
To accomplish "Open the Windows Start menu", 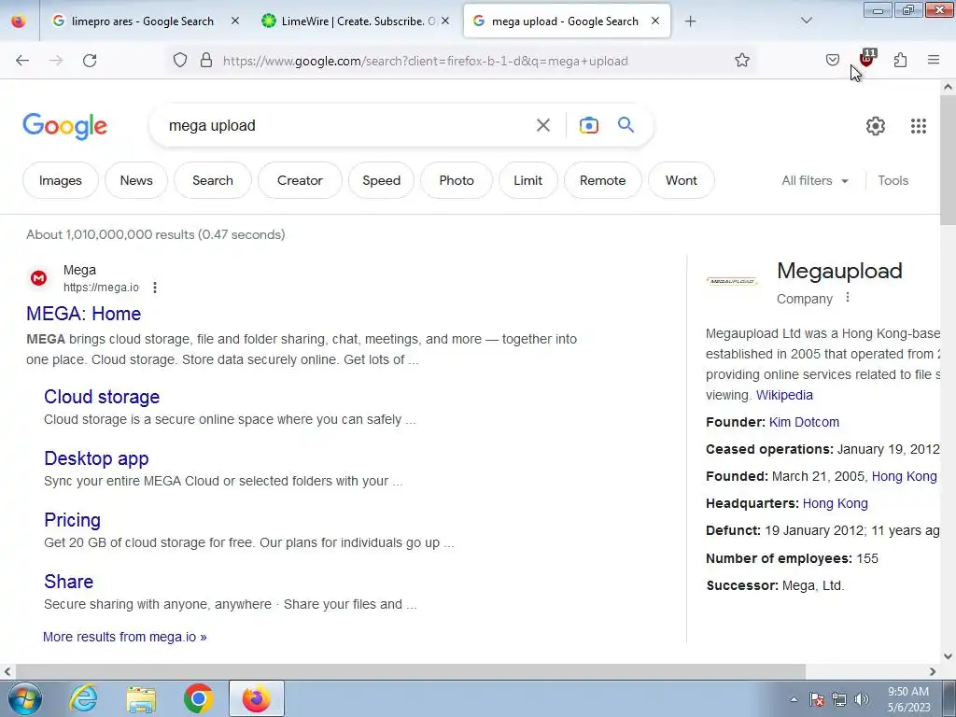I will [24, 698].
